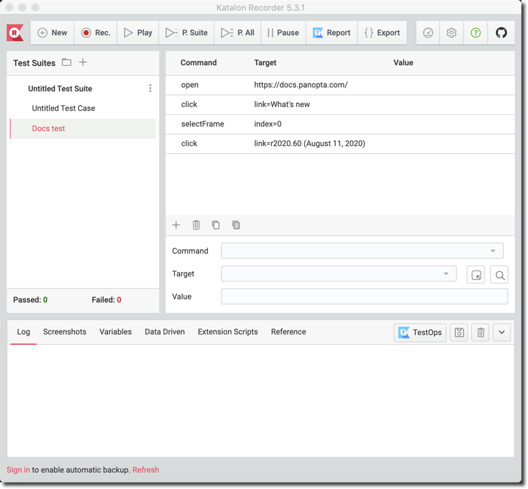Select the open command row
This screenshot has height=489, width=528.
(x=340, y=85)
